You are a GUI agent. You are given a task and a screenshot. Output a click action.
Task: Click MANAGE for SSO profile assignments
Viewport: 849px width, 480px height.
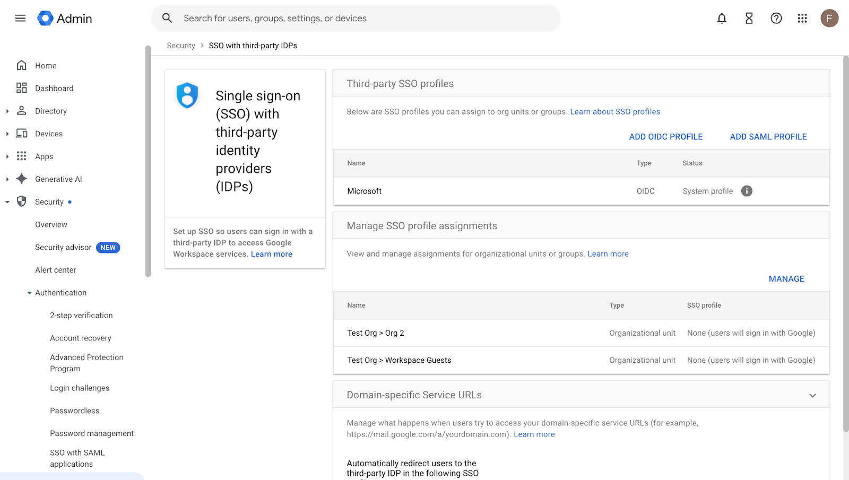tap(786, 279)
